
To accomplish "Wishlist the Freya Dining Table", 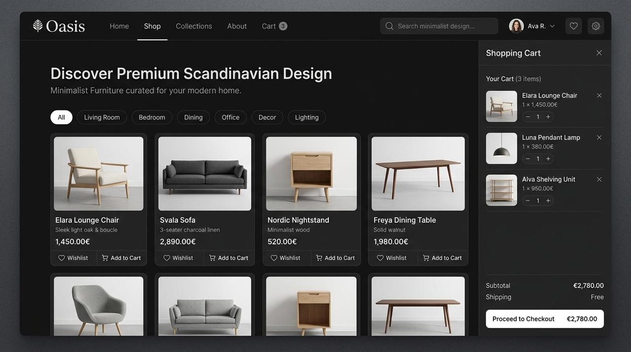I will pyautogui.click(x=392, y=258).
